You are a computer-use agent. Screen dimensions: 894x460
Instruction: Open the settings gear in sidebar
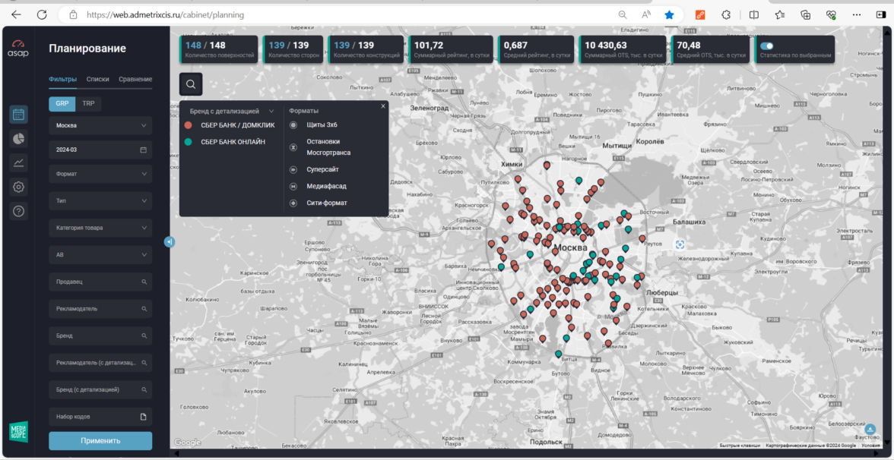click(19, 187)
